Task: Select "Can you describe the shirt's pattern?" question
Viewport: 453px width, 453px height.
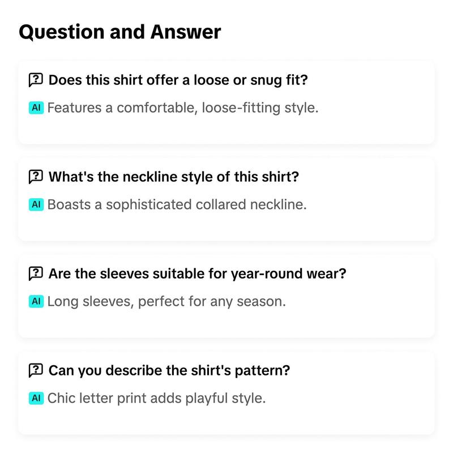Action: (169, 370)
